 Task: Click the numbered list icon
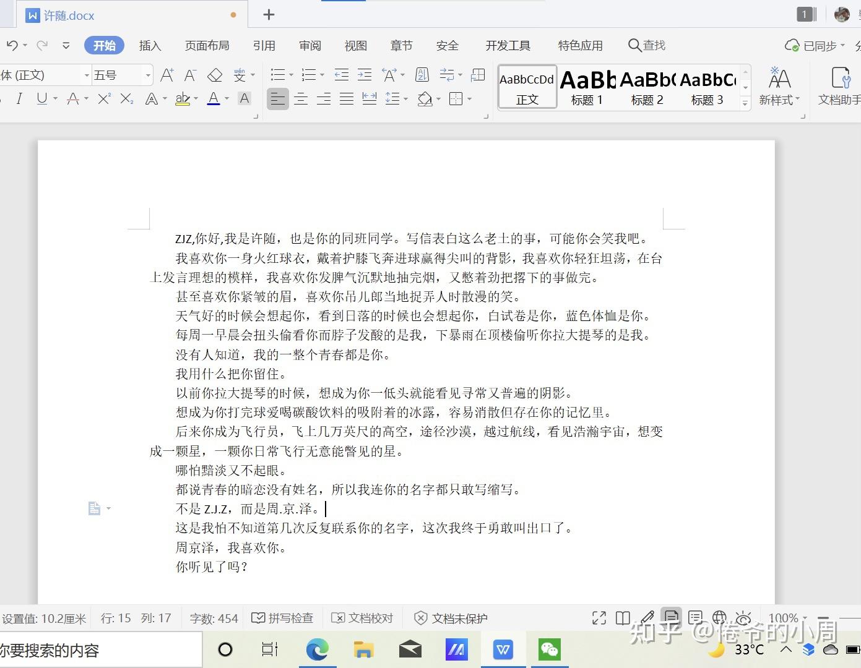pos(308,75)
